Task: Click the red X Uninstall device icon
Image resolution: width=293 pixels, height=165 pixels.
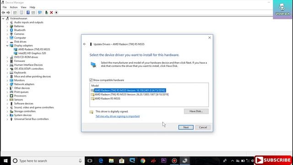Action: click(x=51, y=12)
